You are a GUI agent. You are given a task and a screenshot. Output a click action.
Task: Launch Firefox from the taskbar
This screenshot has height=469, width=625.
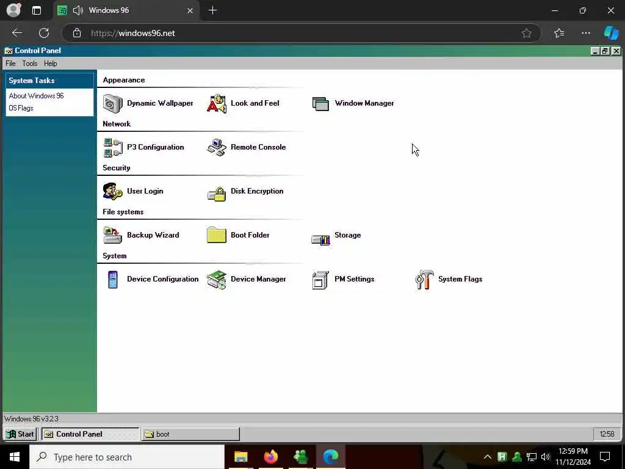(x=270, y=457)
